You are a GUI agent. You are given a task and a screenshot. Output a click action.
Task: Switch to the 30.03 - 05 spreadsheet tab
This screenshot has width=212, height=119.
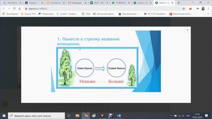click(x=99, y=3)
